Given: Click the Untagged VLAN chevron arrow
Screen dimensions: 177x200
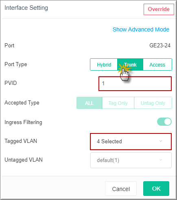Looking at the screenshot, I should tap(161, 160).
